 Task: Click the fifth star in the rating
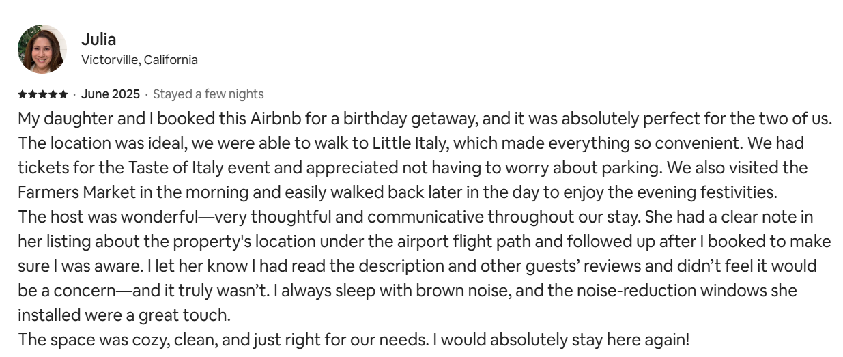(x=63, y=94)
